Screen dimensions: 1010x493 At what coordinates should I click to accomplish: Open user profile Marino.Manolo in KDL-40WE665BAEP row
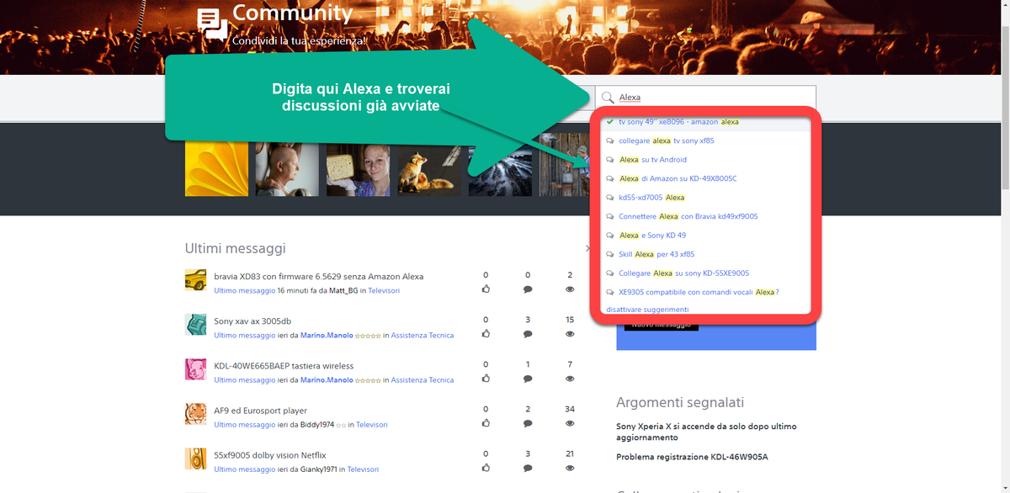[x=327, y=380]
